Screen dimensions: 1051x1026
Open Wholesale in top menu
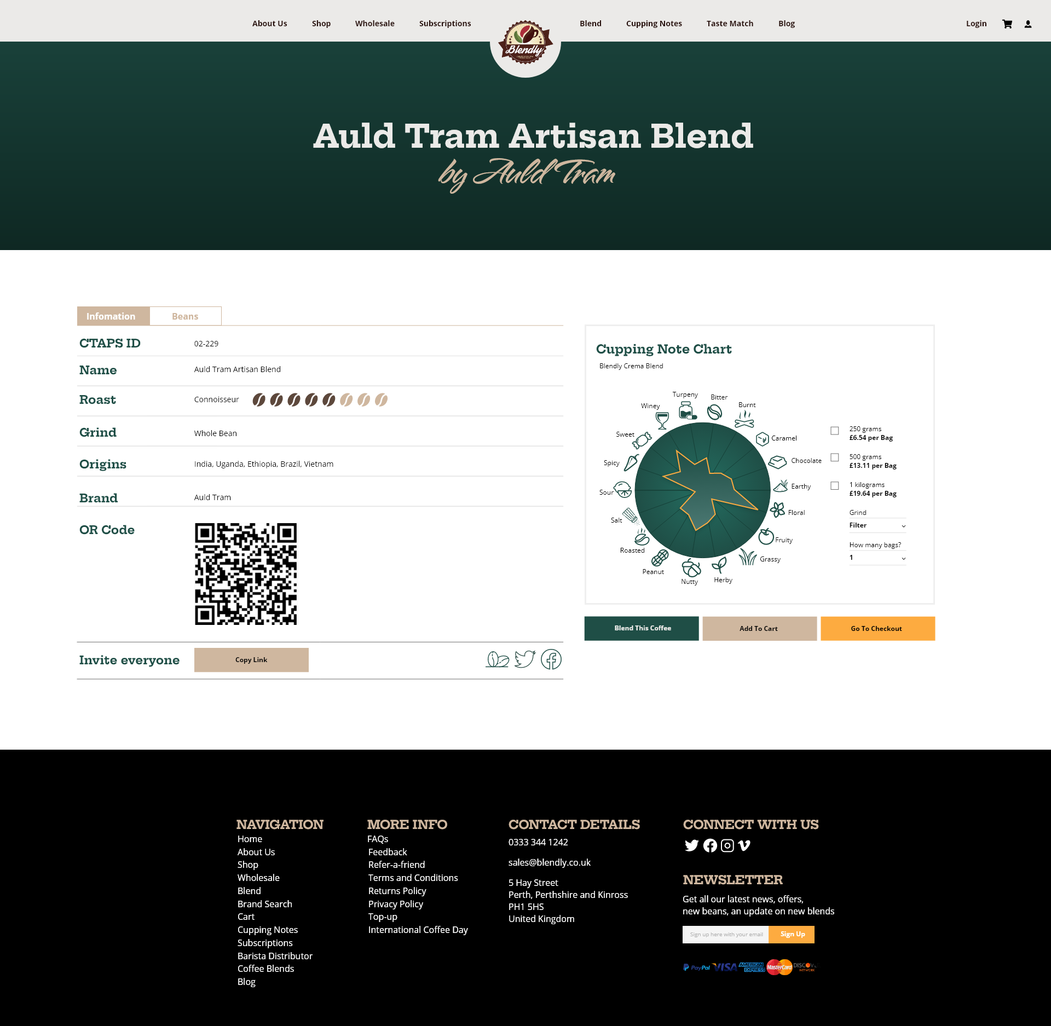click(x=375, y=24)
